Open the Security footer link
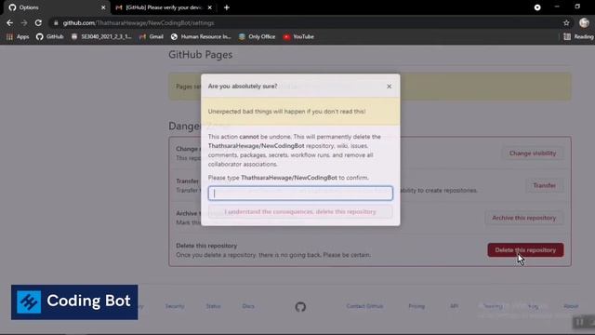Viewport: 595px width, 335px height. pyautogui.click(x=175, y=306)
